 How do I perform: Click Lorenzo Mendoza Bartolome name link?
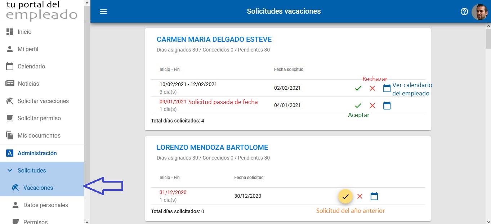pyautogui.click(x=212, y=148)
